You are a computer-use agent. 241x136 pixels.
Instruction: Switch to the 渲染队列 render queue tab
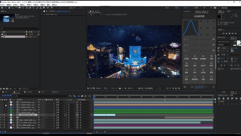55,92
